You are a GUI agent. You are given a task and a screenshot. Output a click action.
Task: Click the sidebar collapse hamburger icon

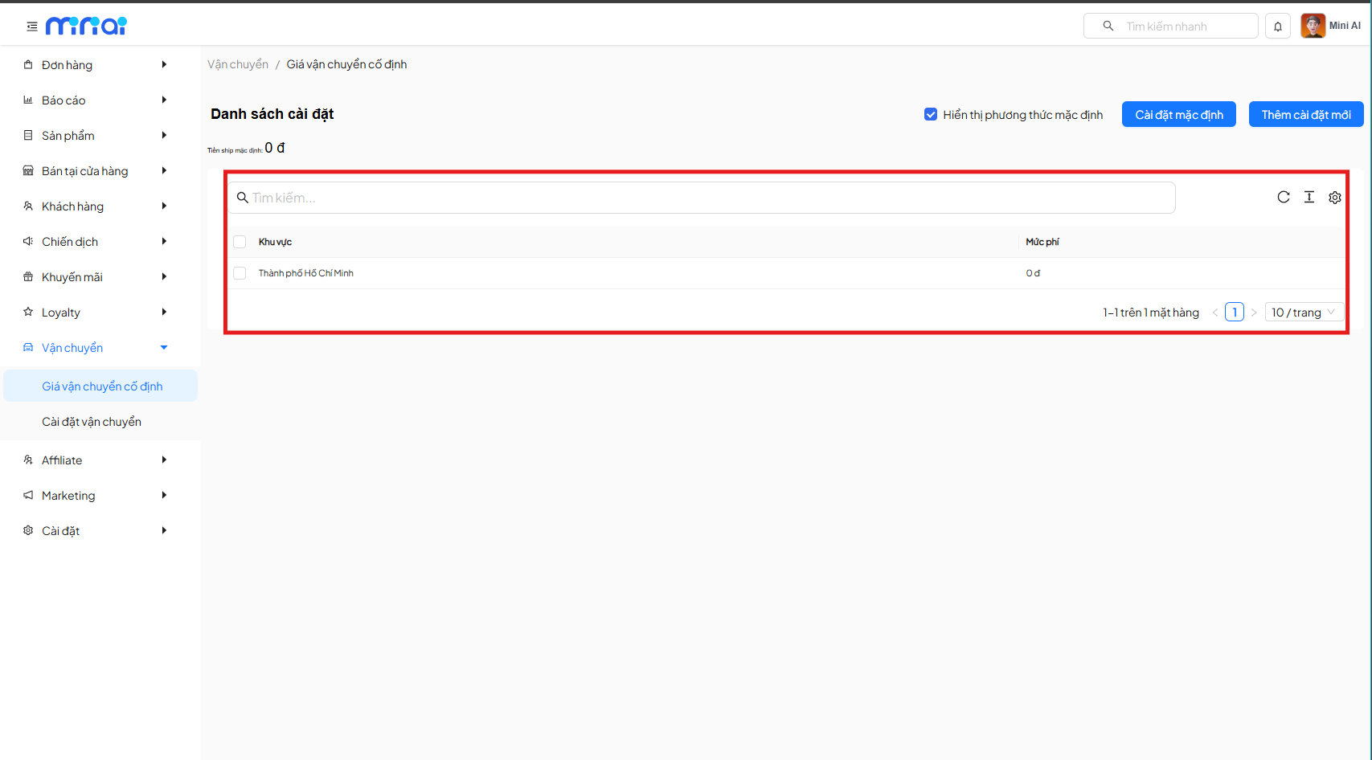coord(32,27)
